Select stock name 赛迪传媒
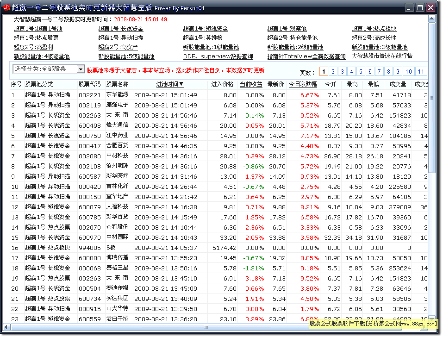Screen dimensions: 443x337 tap(117, 288)
